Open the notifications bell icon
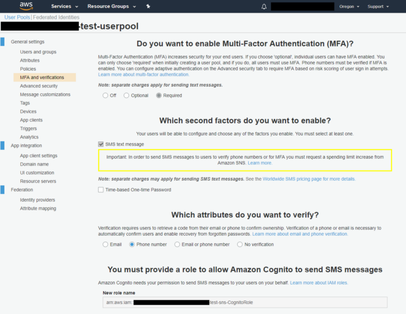The image size is (406, 314). pyautogui.click(x=264, y=6)
